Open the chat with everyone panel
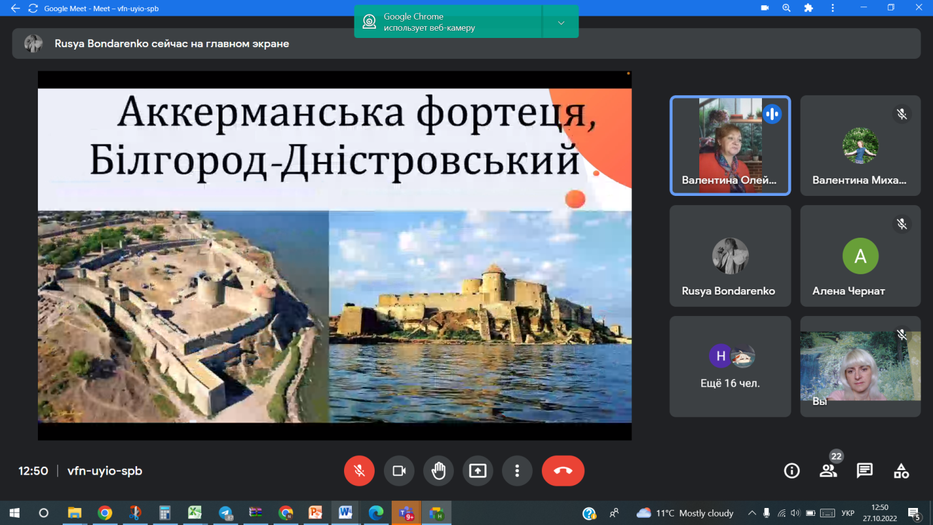The image size is (933, 525). click(x=864, y=471)
